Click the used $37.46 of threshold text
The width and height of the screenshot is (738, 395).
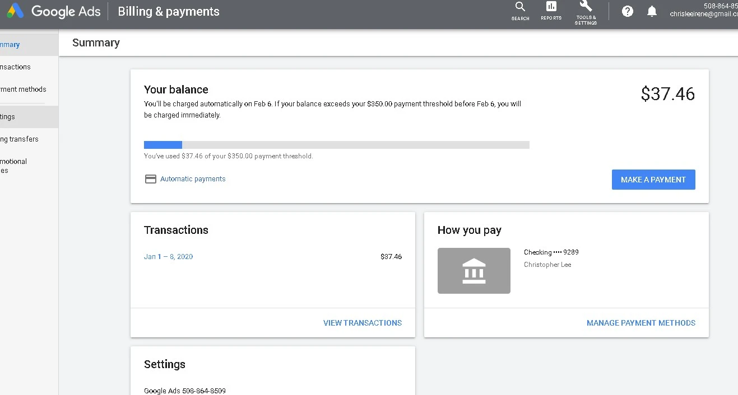coord(229,156)
